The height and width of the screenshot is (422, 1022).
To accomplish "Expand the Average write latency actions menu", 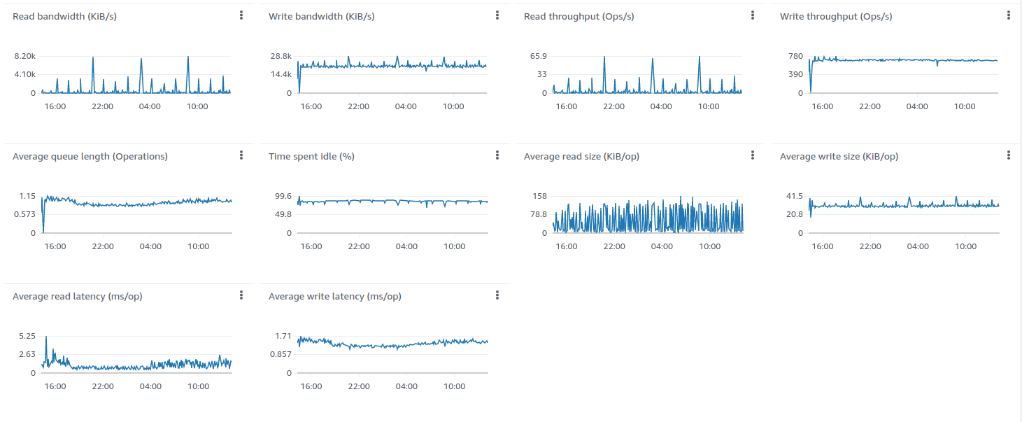I will click(497, 295).
